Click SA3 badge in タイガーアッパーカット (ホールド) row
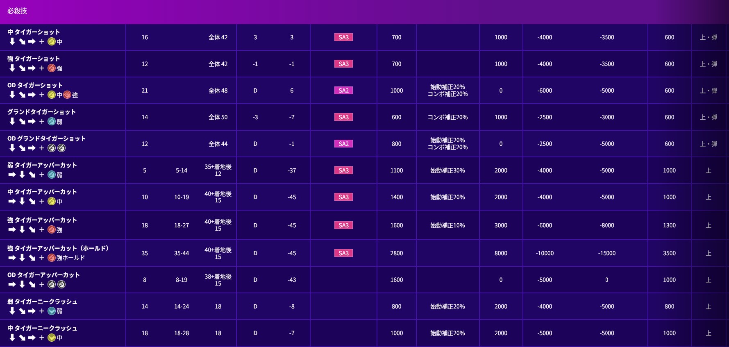Image resolution: width=729 pixels, height=347 pixels. [343, 253]
